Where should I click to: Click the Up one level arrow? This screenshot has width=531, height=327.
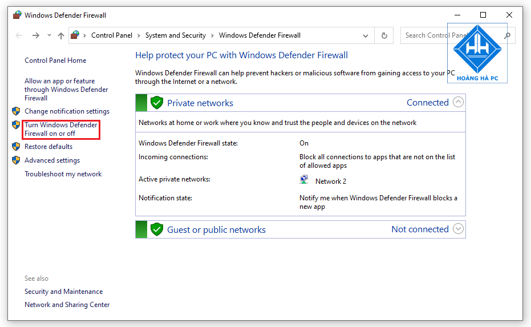coord(61,35)
